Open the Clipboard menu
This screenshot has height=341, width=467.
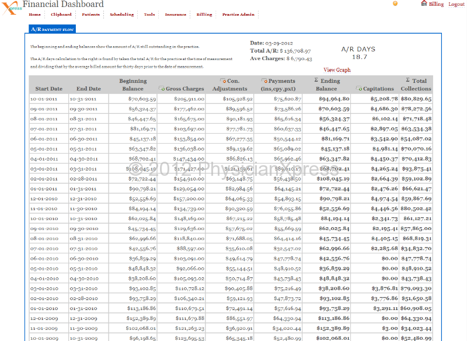61,15
